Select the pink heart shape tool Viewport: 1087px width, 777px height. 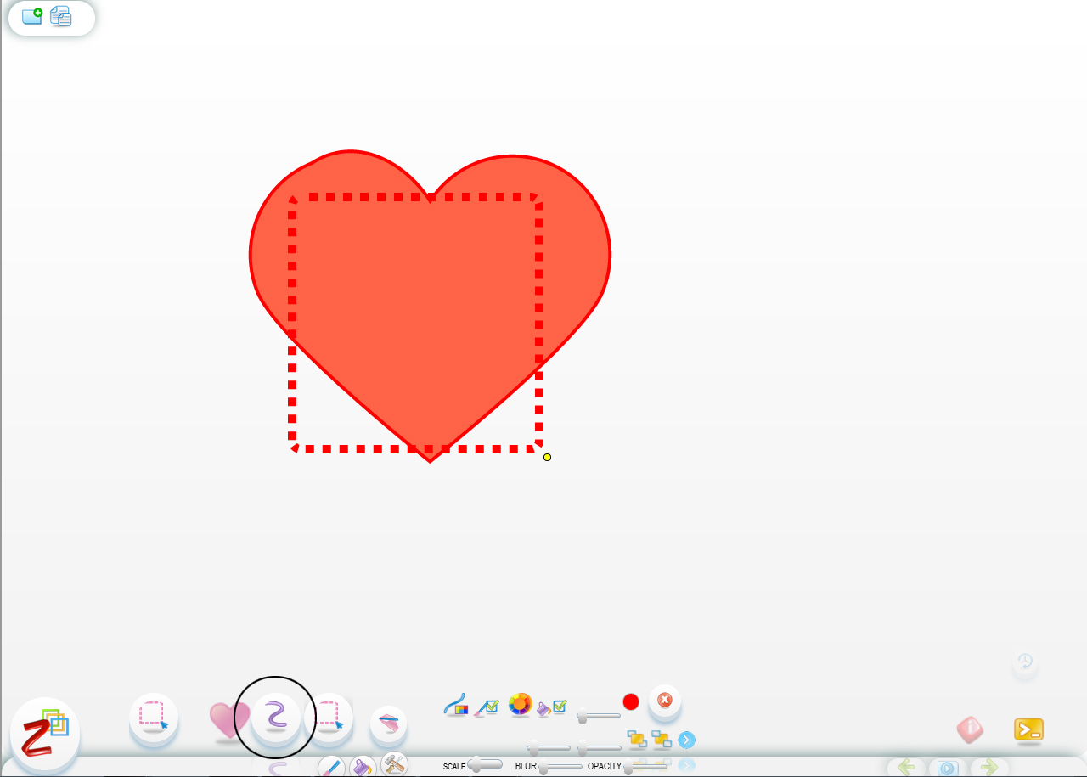point(228,719)
